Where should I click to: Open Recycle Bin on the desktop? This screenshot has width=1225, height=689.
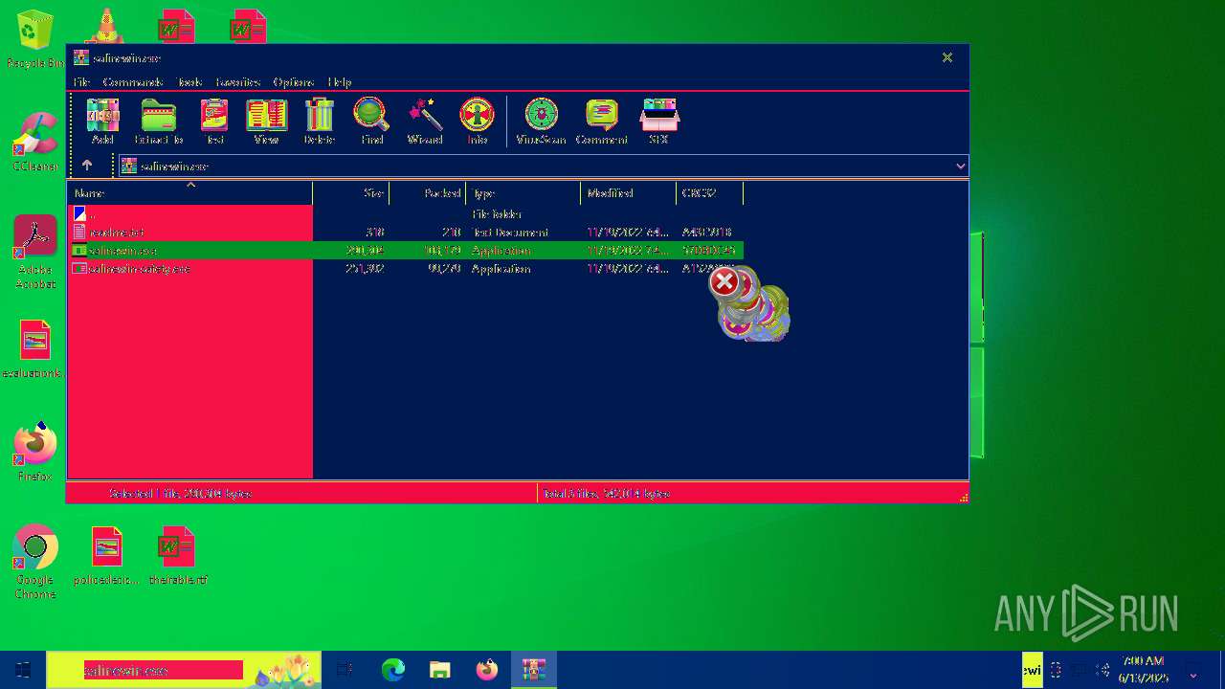point(34,39)
